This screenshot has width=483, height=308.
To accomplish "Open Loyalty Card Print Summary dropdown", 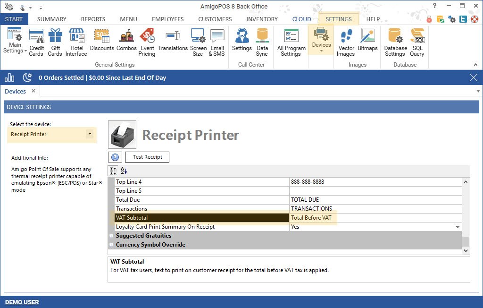I will (x=457, y=227).
